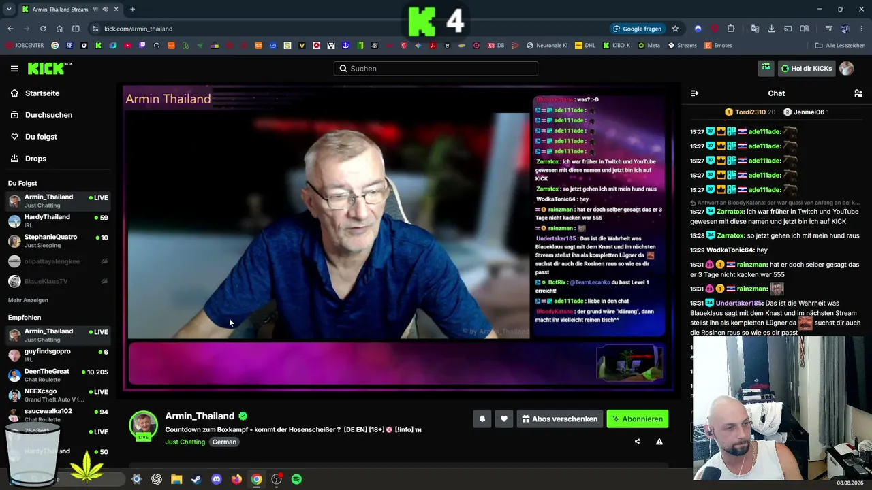Open a new browser tab
This screenshot has width=872, height=490.
(x=132, y=10)
